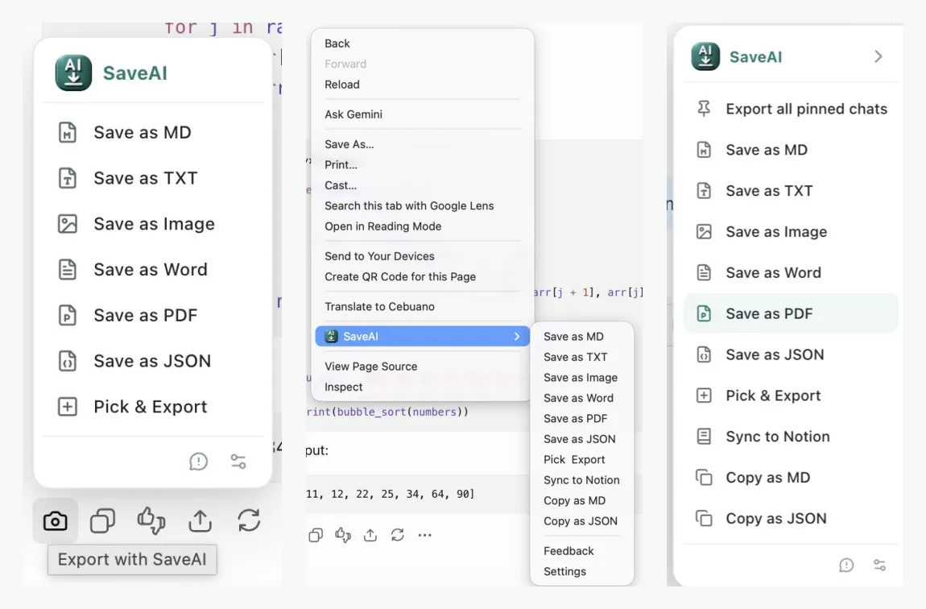926x609 pixels.
Task: Click thumbs icon below the middle output
Action: point(343,535)
